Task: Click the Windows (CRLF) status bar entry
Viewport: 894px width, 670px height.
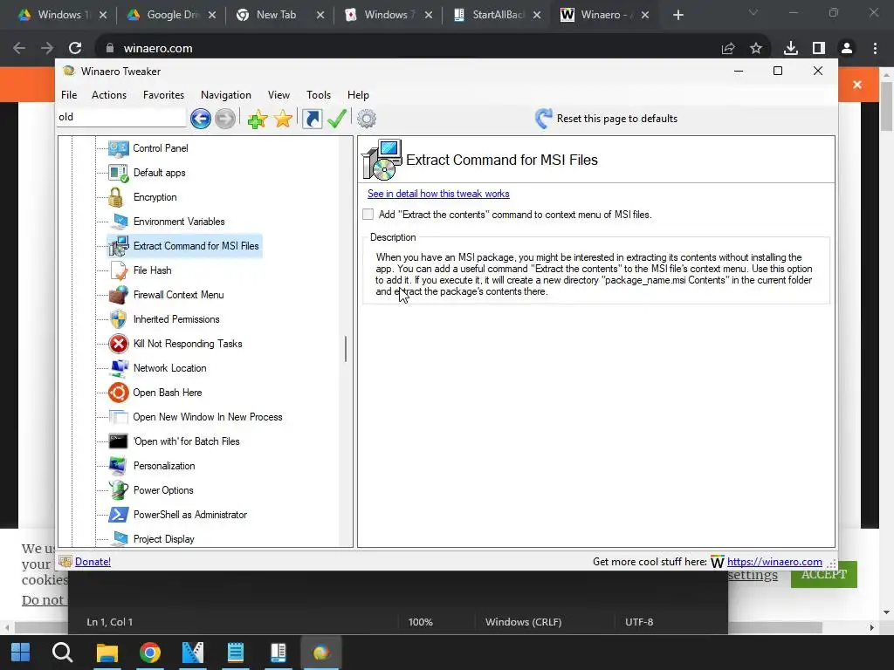Action: pyautogui.click(x=524, y=622)
